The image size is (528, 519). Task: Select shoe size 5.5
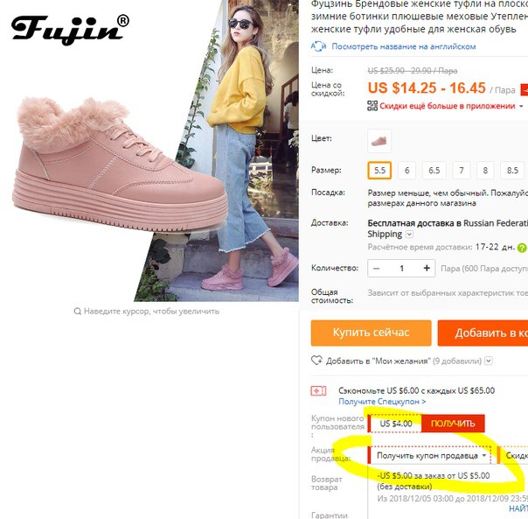point(379,171)
